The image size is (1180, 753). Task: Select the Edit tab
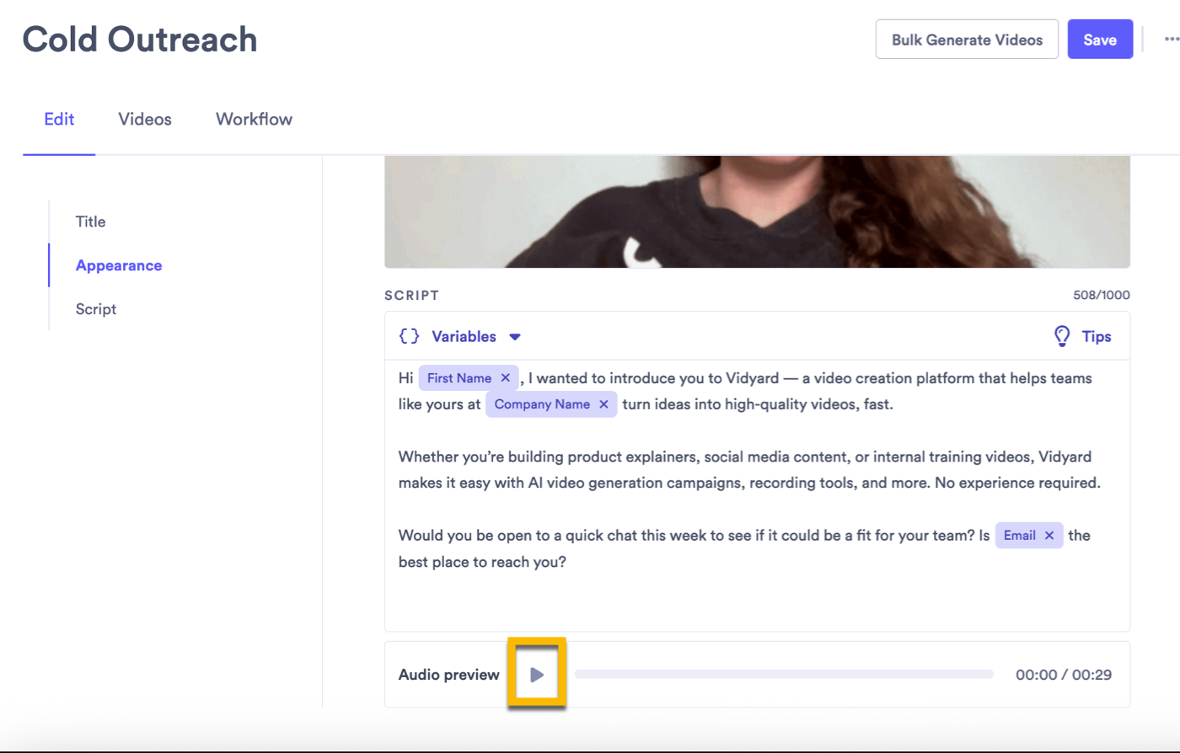pos(58,119)
